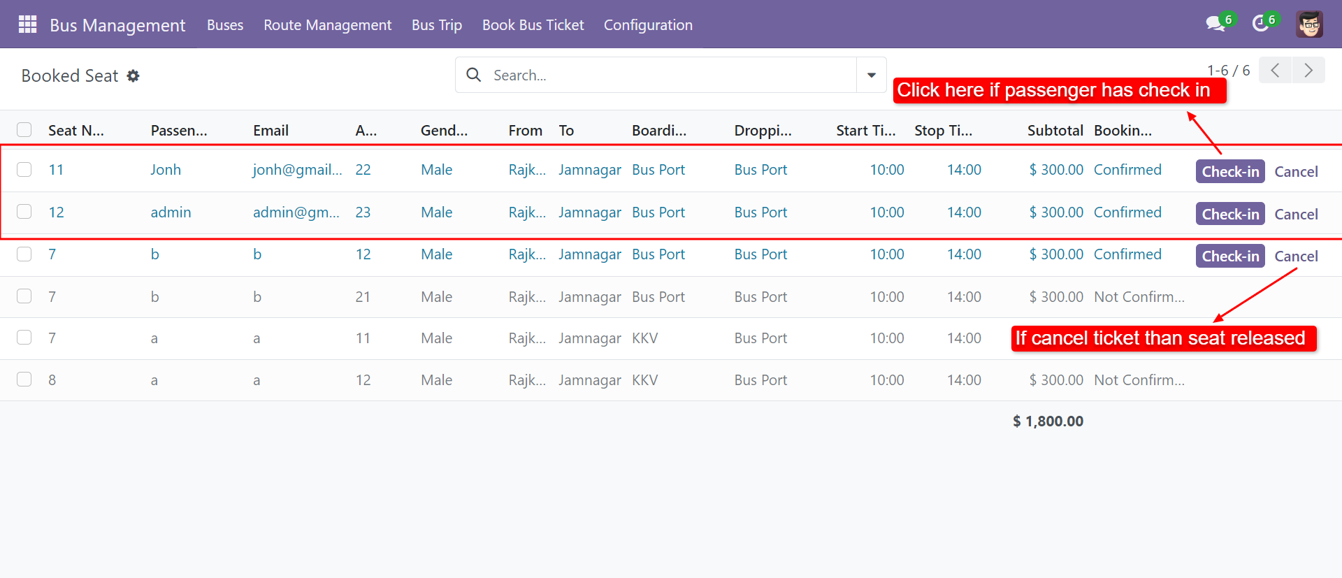Sort by To column header
Viewport: 1342px width, 578px height.
click(x=566, y=131)
